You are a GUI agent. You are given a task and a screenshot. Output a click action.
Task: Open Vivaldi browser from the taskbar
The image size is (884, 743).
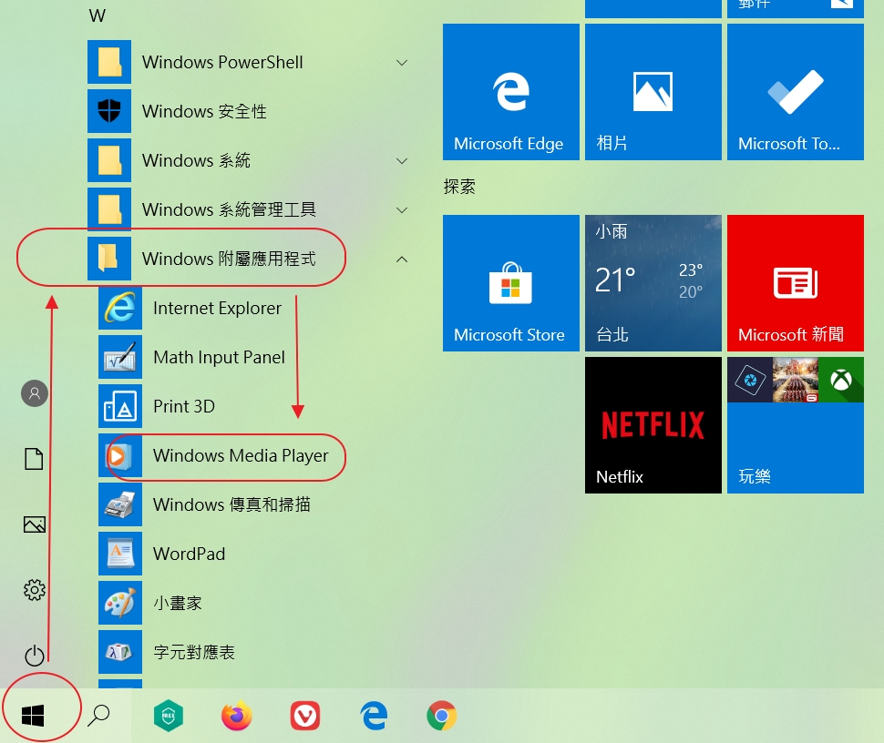coord(305,716)
